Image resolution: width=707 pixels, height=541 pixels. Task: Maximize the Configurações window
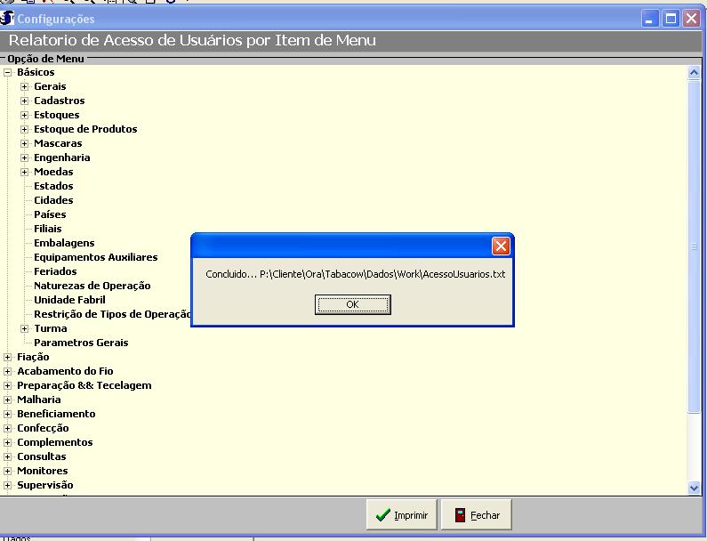(671, 19)
